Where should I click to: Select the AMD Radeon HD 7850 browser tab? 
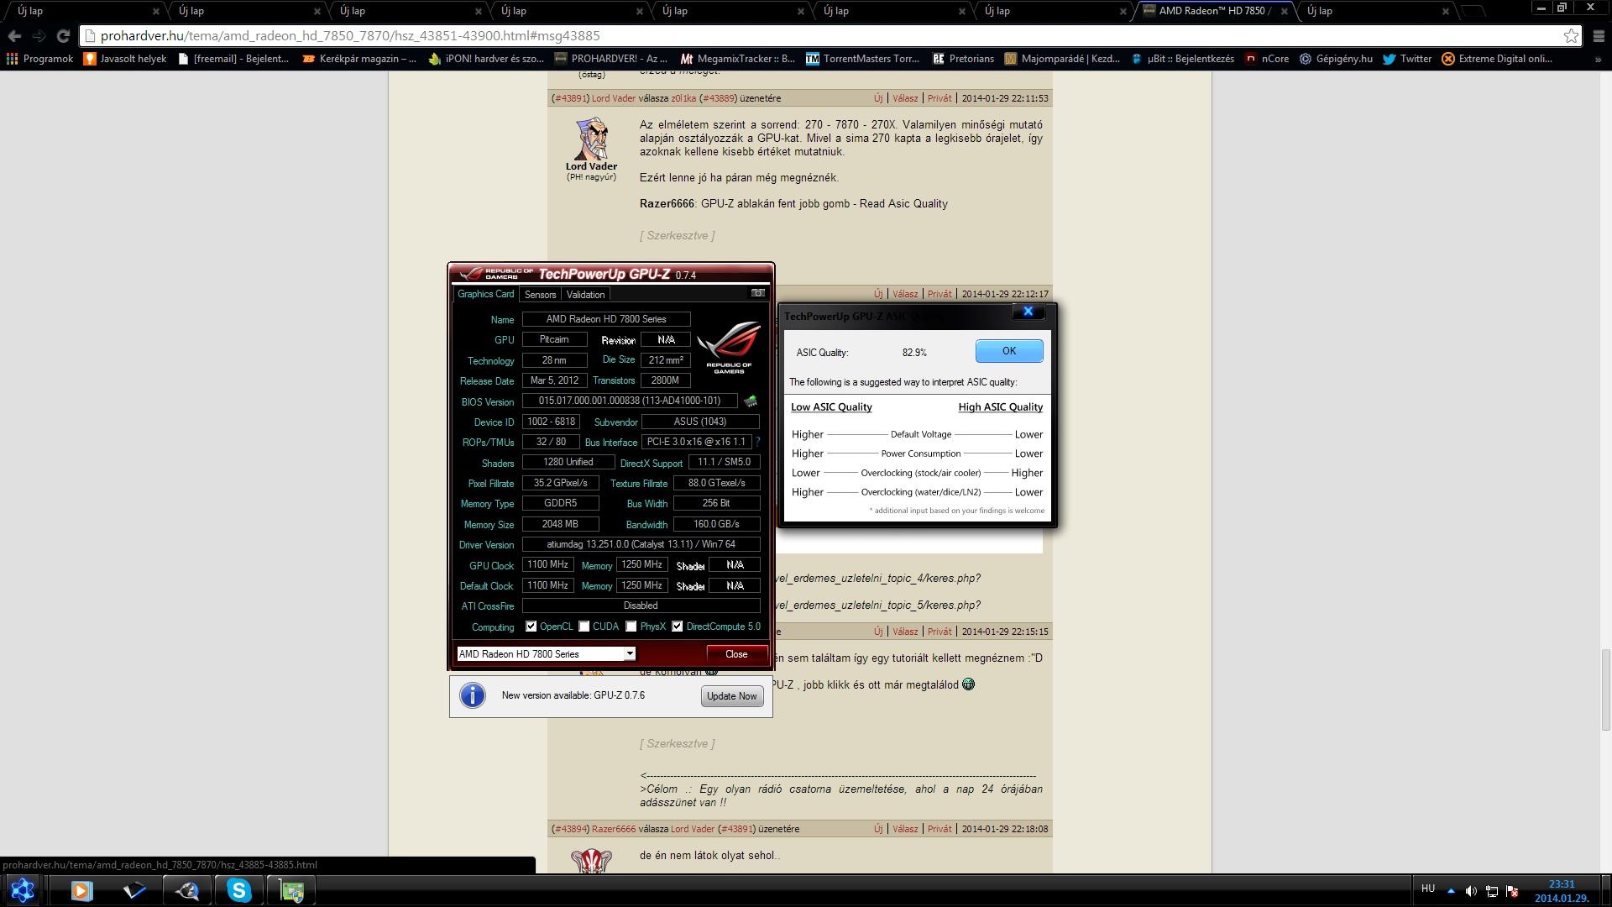pyautogui.click(x=1215, y=11)
